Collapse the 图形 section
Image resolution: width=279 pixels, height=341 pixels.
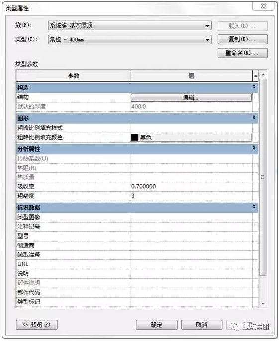tap(254, 117)
